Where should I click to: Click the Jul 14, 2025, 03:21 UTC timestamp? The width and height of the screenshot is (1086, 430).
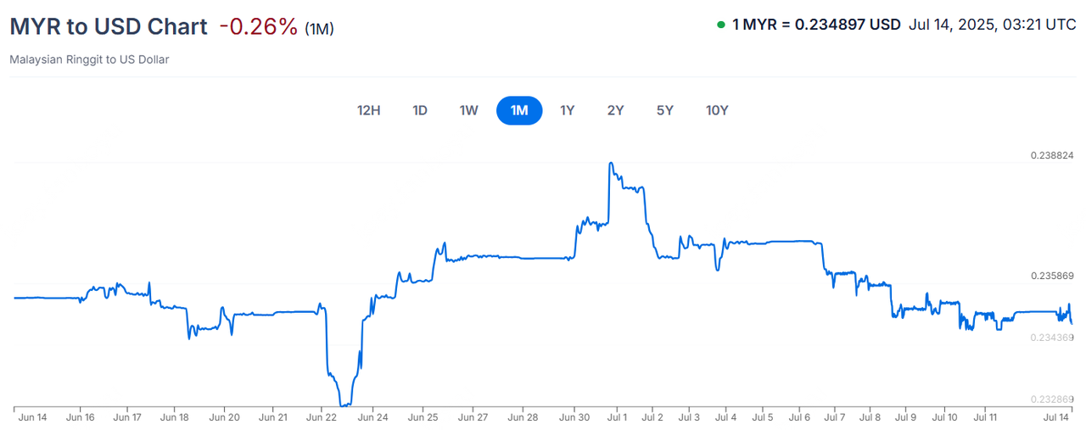click(992, 25)
